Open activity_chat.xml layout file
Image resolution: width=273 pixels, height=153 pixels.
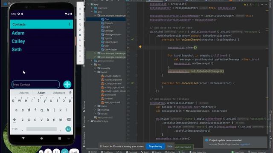[x=111, y=76]
